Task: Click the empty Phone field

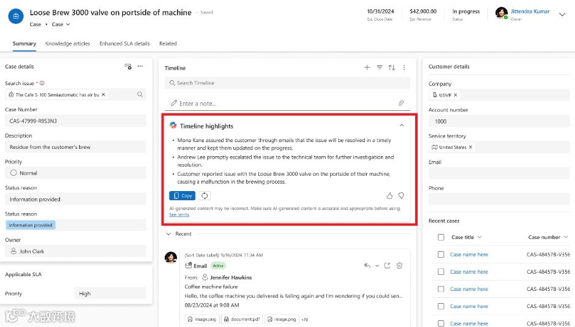Action: [499, 199]
